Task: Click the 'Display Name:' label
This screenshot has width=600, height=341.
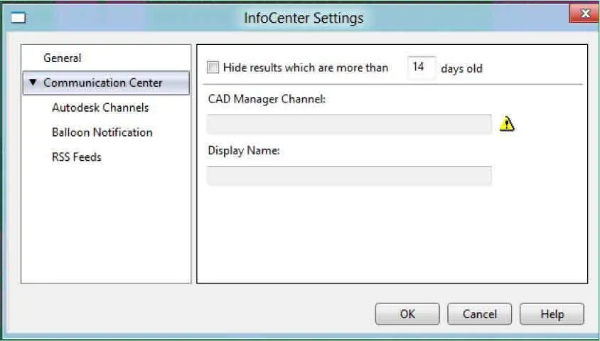Action: tap(244, 151)
